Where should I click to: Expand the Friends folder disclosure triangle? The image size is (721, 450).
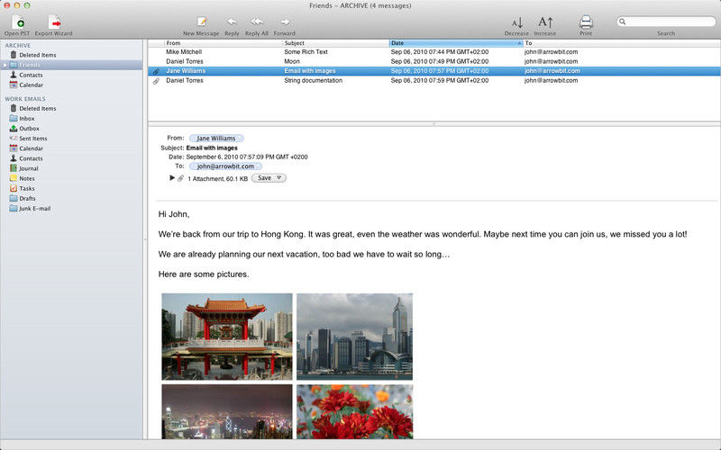tap(5, 65)
